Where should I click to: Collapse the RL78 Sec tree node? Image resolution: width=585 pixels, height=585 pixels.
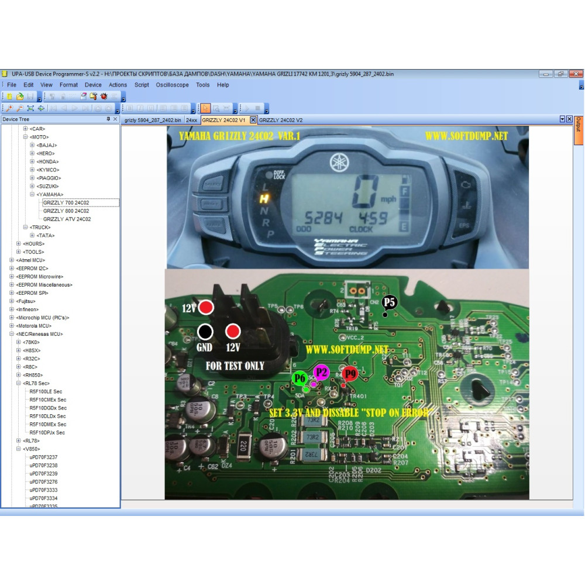pos(18,383)
